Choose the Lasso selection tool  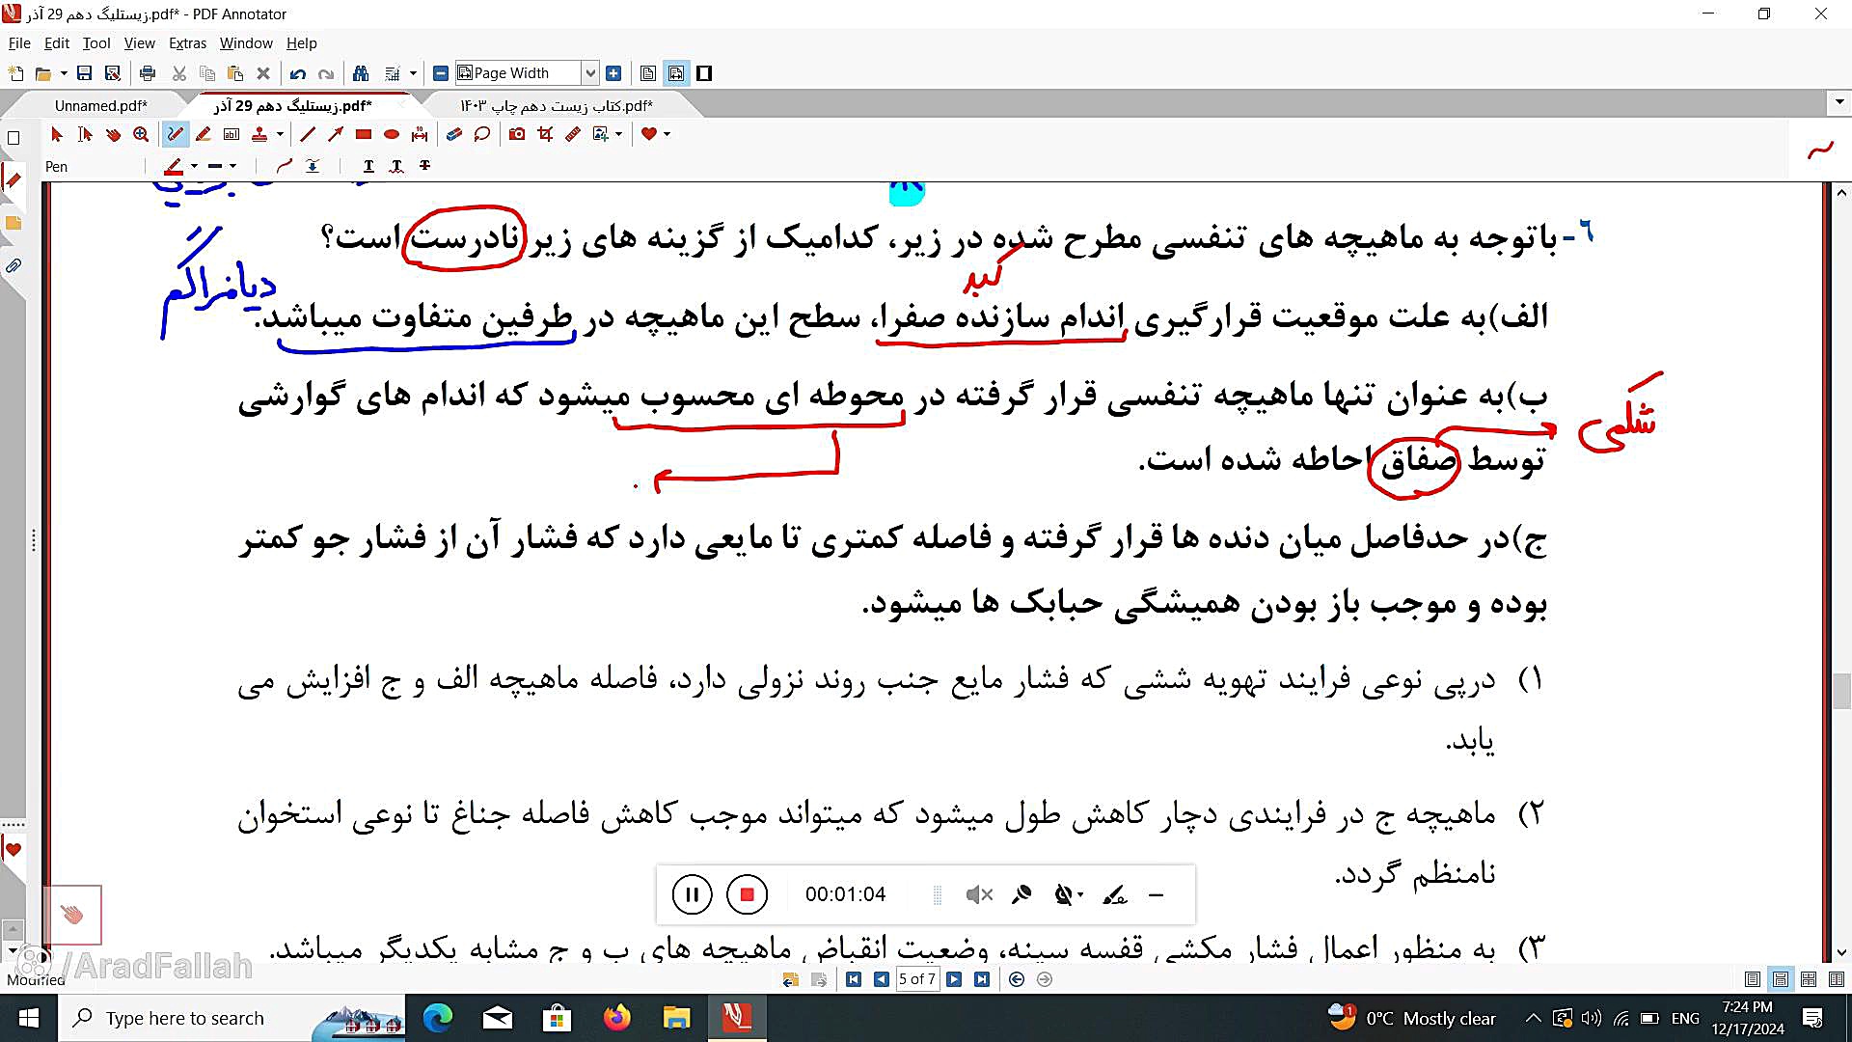pyautogui.click(x=482, y=134)
